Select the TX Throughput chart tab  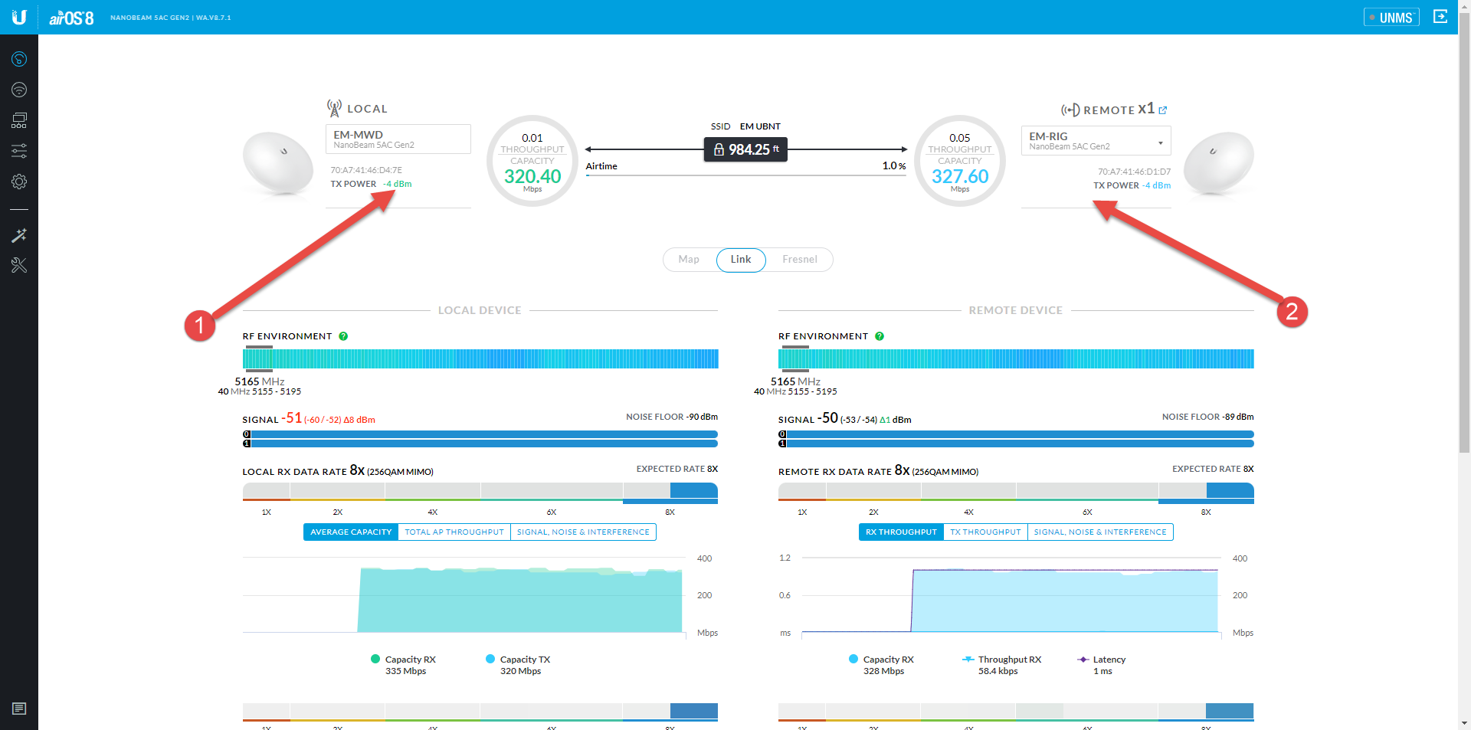[x=985, y=532]
